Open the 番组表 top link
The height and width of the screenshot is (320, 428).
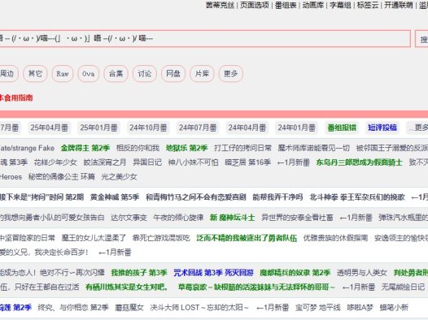pos(286,5)
